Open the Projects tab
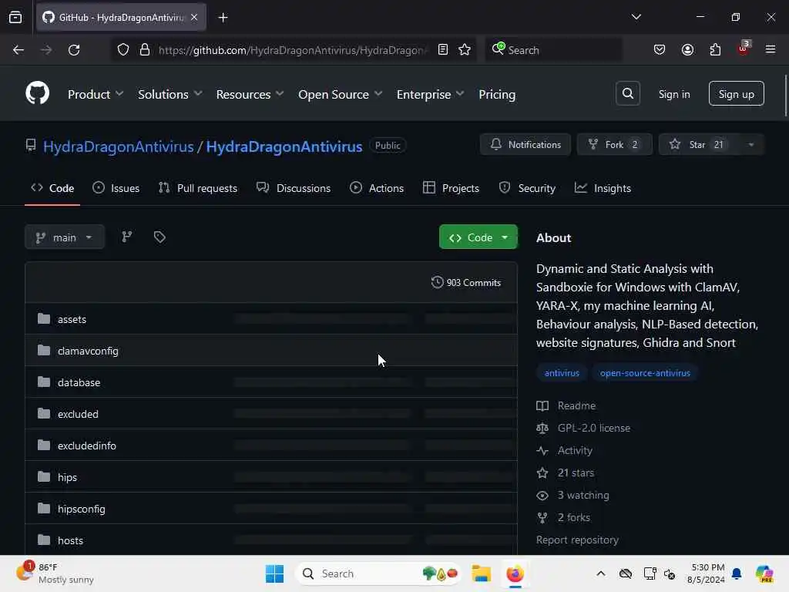Viewport: 789px width, 592px height. pyautogui.click(x=451, y=188)
